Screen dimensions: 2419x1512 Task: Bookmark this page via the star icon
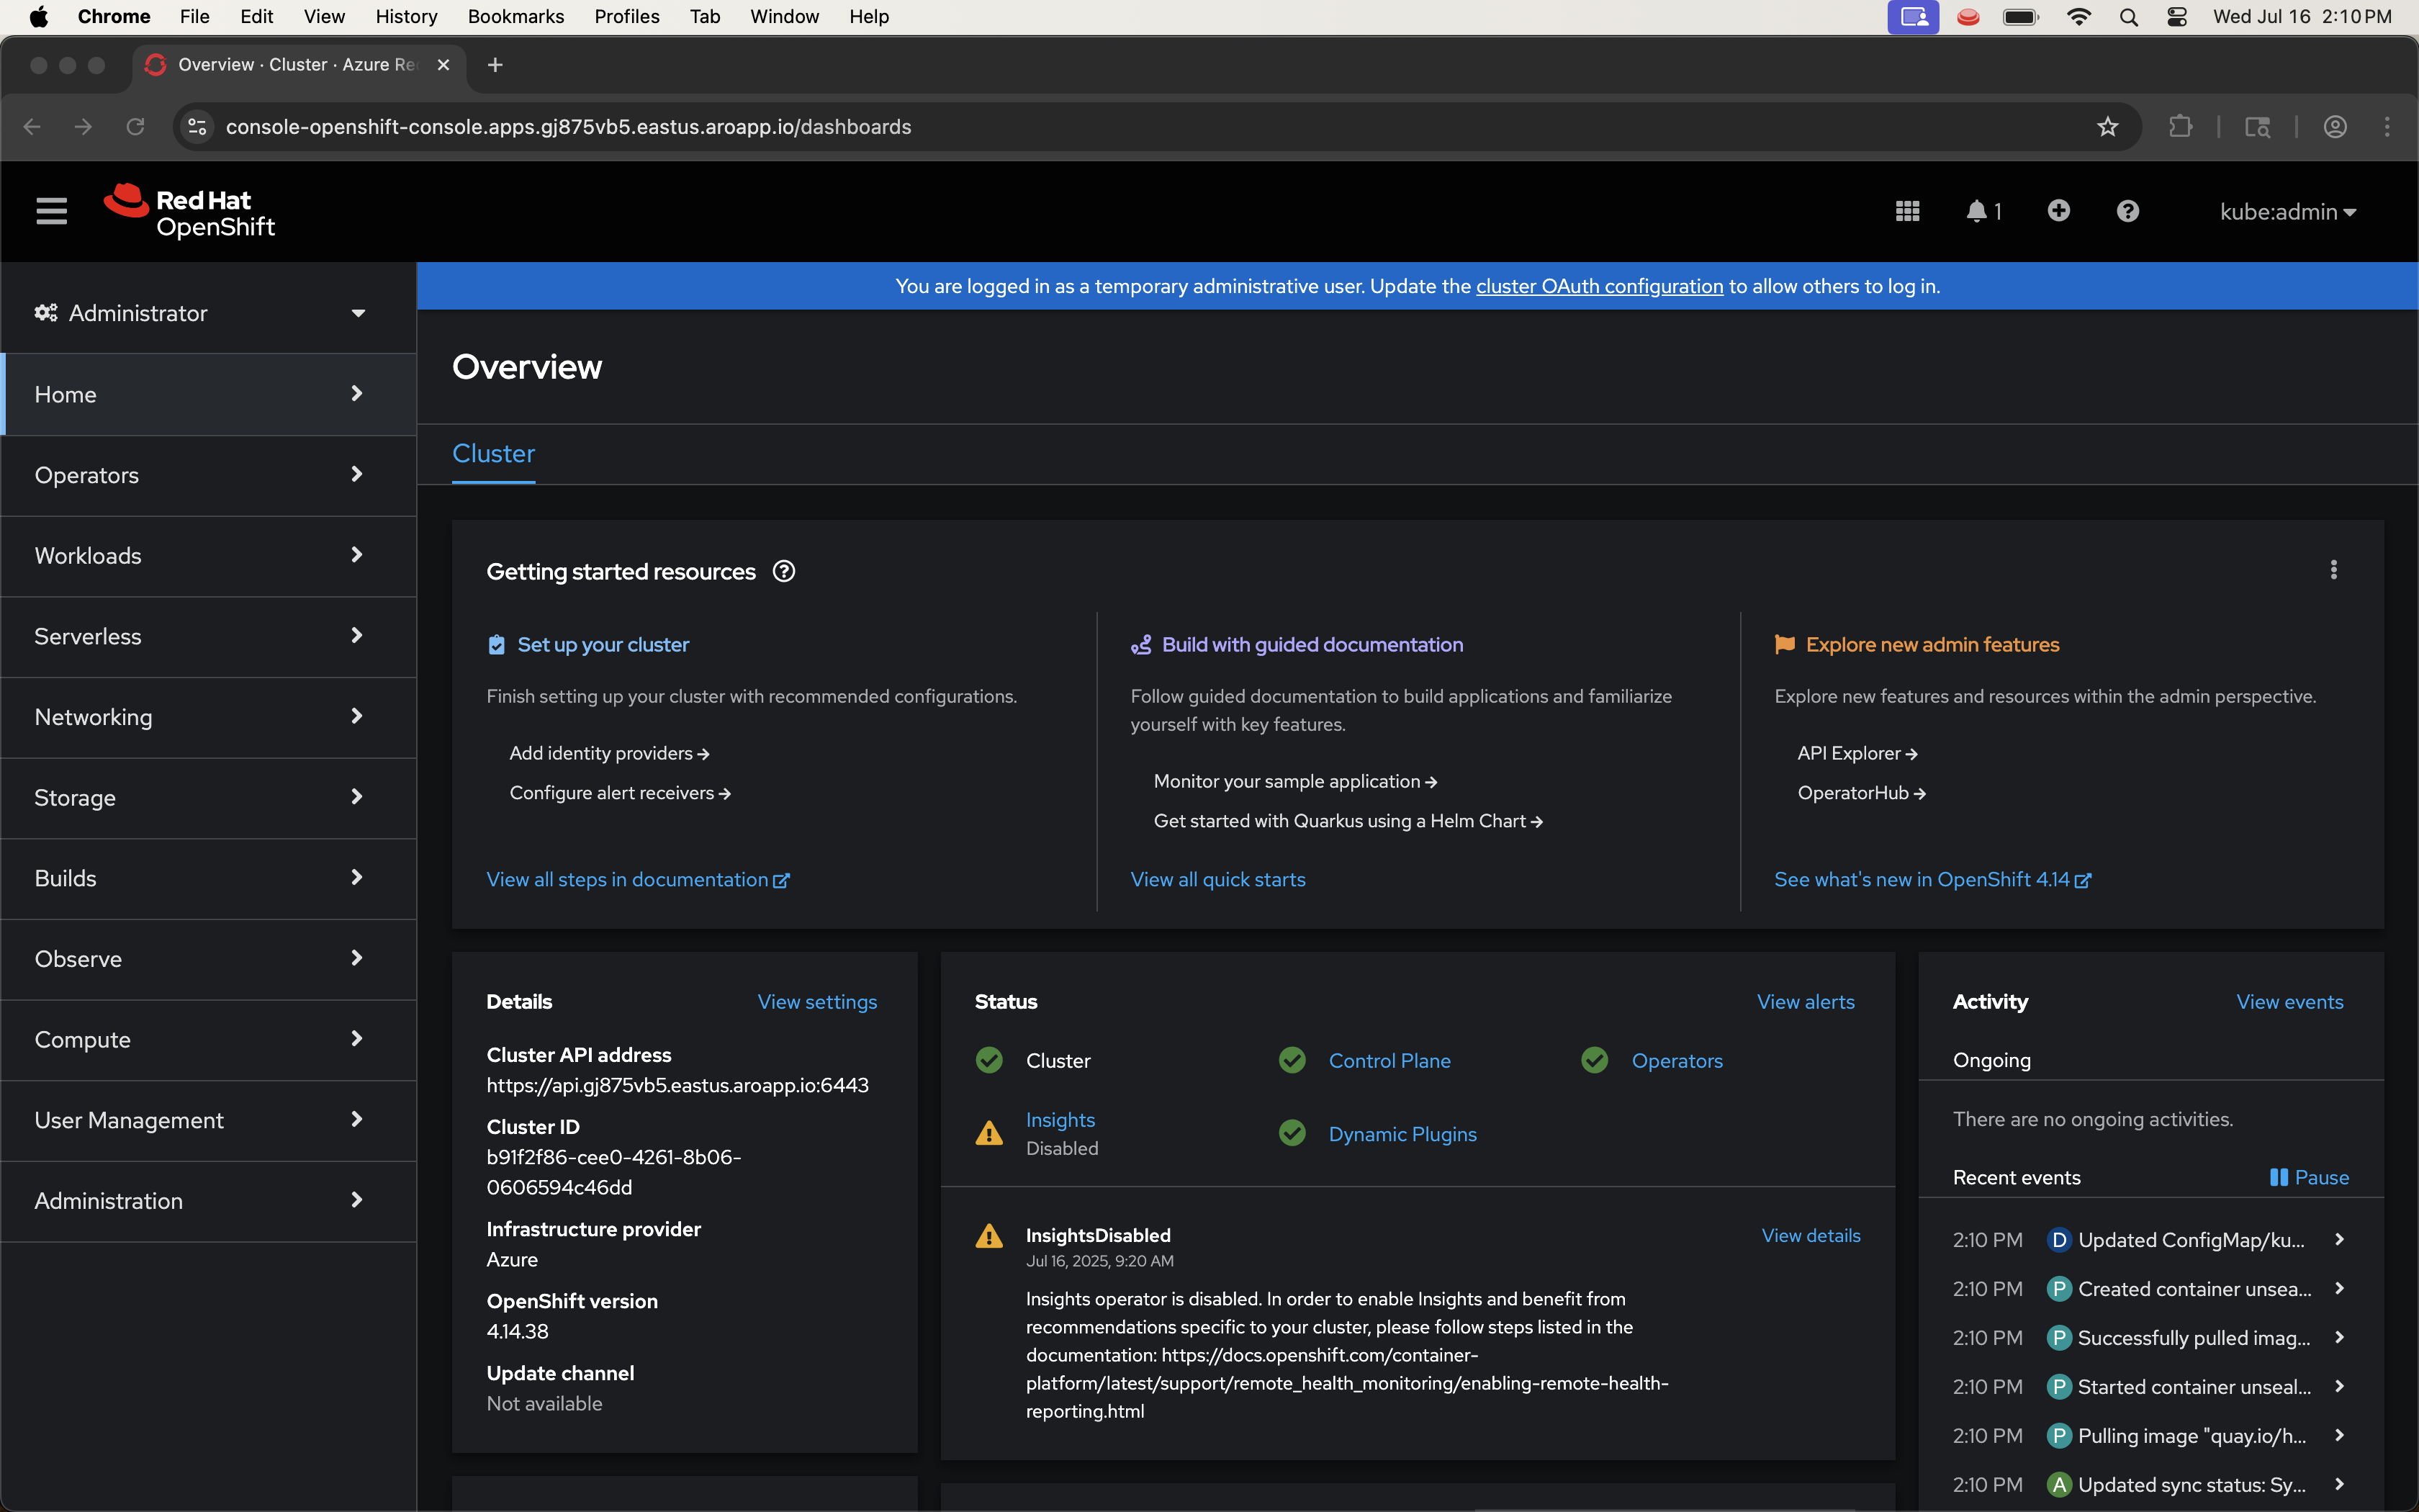point(2107,127)
